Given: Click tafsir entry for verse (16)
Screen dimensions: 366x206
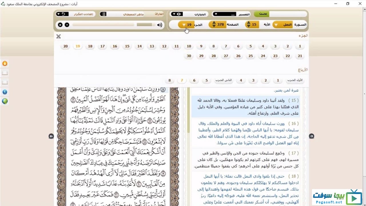Looking at the screenshot, I should (x=246, y=133).
